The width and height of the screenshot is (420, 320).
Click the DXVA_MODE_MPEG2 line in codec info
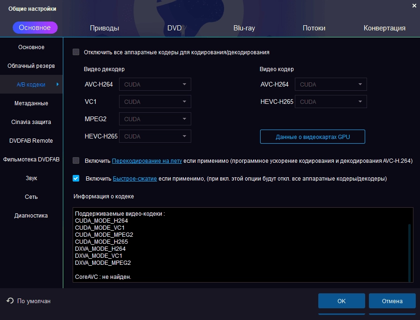pyautogui.click(x=103, y=262)
